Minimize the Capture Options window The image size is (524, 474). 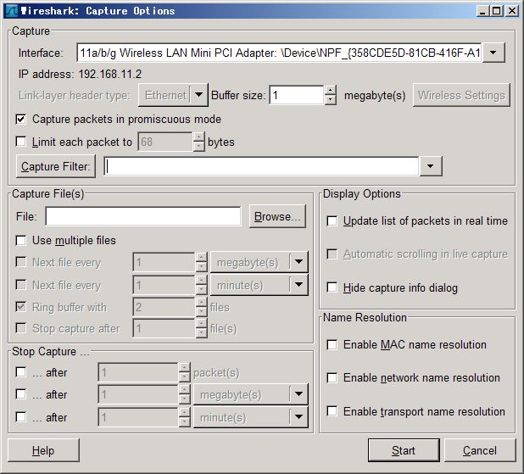[x=482, y=11]
